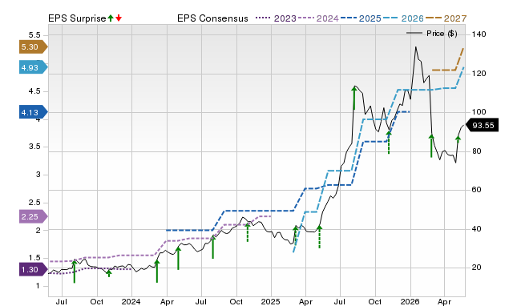The height and width of the screenshot is (306, 513).
Task: Click the 5.5 EPS axis label
Action: [x=34, y=35]
